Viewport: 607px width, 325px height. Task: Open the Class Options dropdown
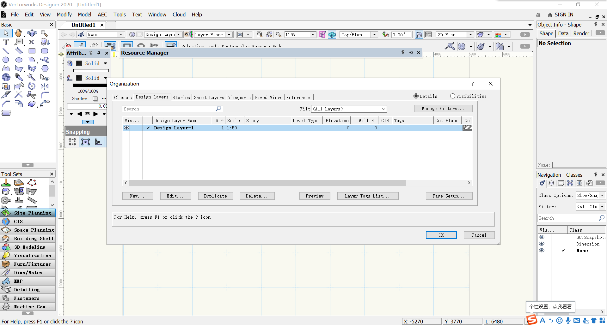tap(591, 195)
